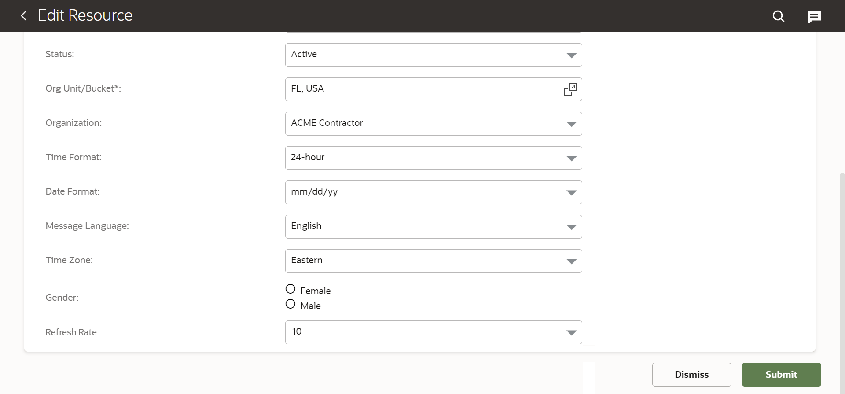Image resolution: width=845 pixels, height=394 pixels.
Task: Expand the Refresh Rate dropdown
Action: 433,332
